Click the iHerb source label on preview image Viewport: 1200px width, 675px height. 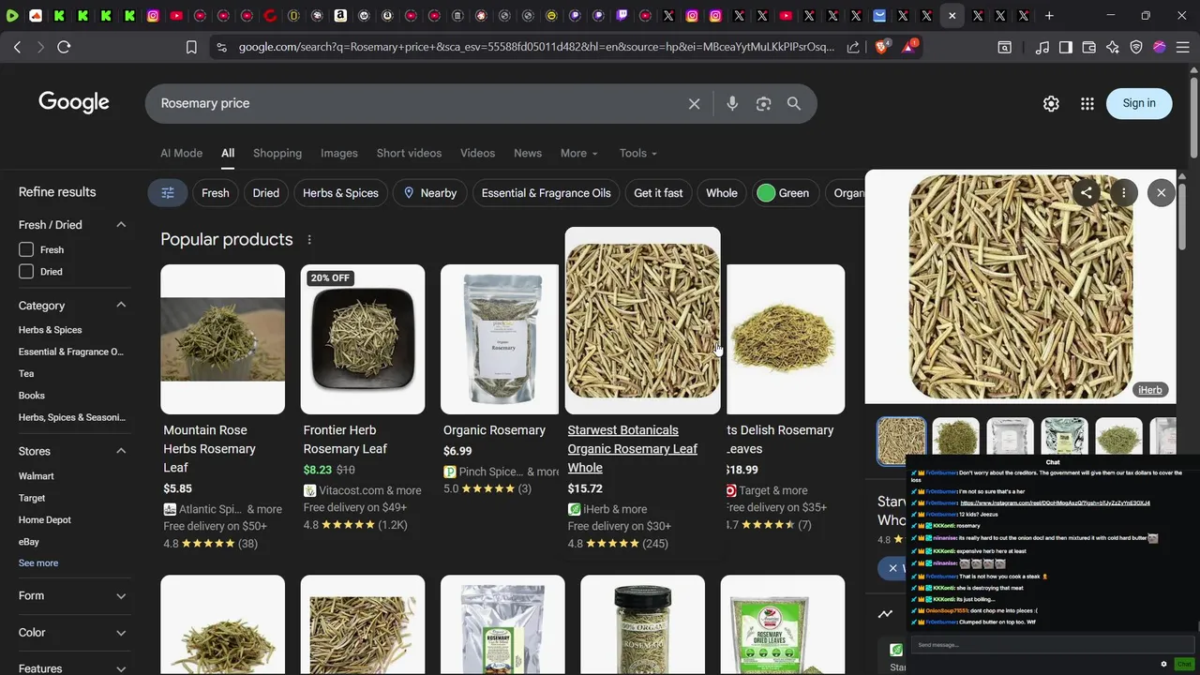coord(1150,390)
